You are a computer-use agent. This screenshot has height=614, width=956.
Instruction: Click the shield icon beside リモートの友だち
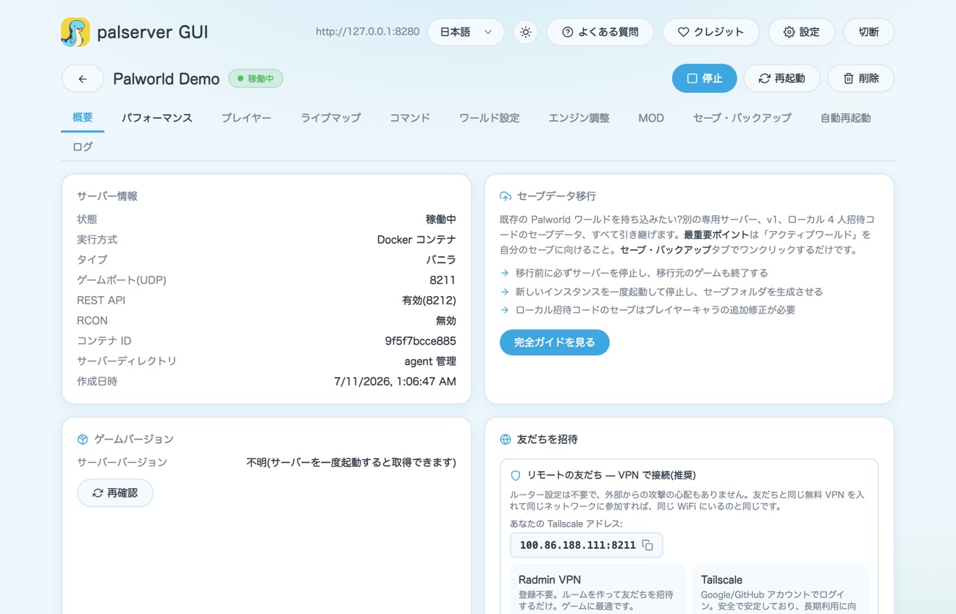(516, 476)
